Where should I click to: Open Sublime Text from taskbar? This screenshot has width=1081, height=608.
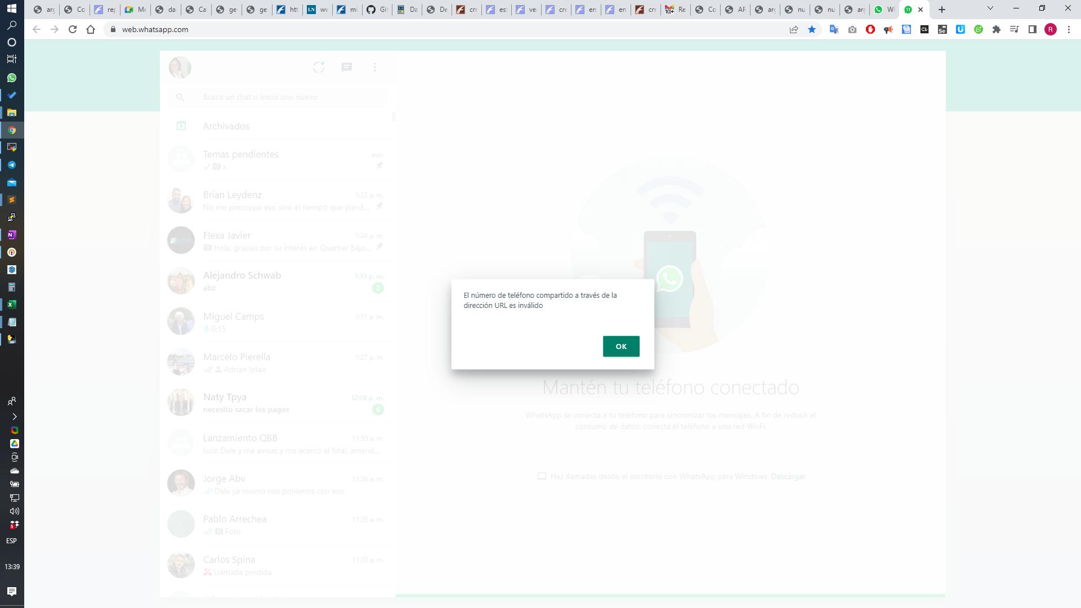tap(12, 200)
